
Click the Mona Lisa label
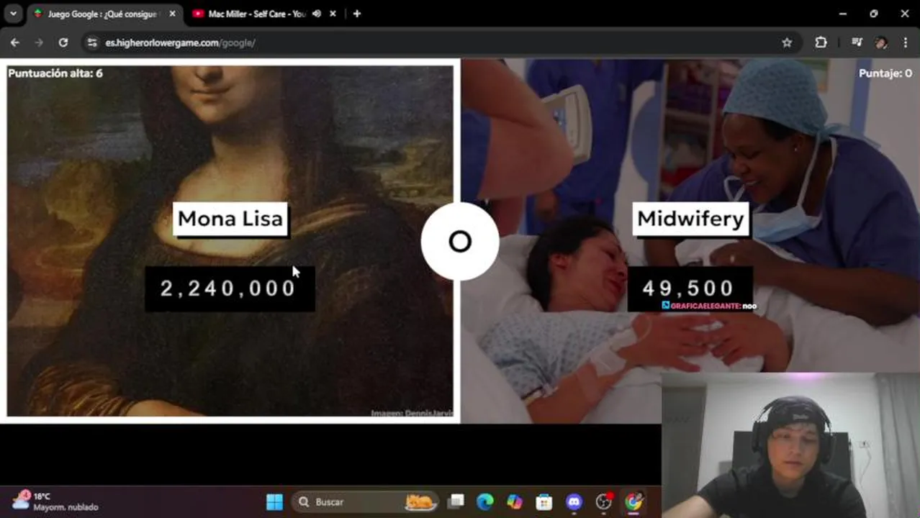pyautogui.click(x=230, y=219)
